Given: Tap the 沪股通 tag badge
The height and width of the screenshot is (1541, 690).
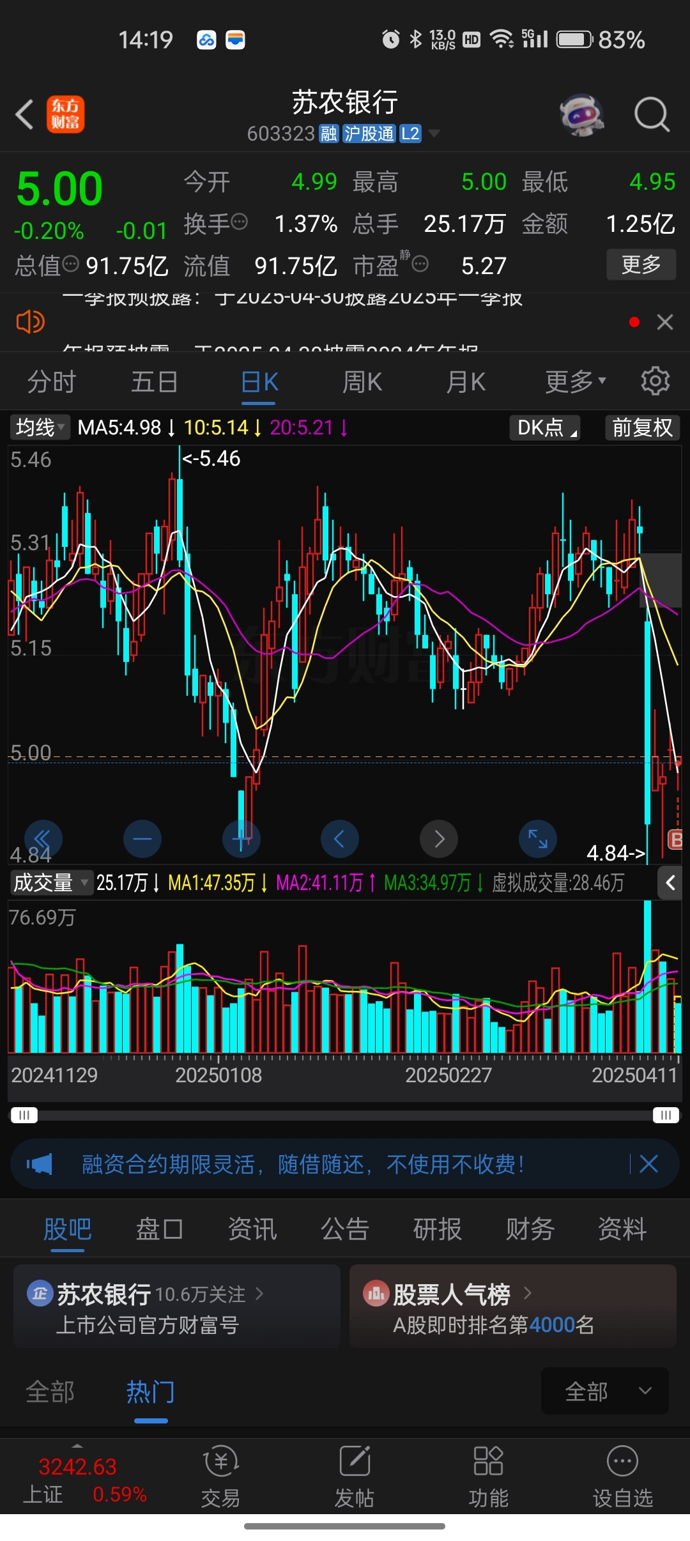Looking at the screenshot, I should (369, 134).
